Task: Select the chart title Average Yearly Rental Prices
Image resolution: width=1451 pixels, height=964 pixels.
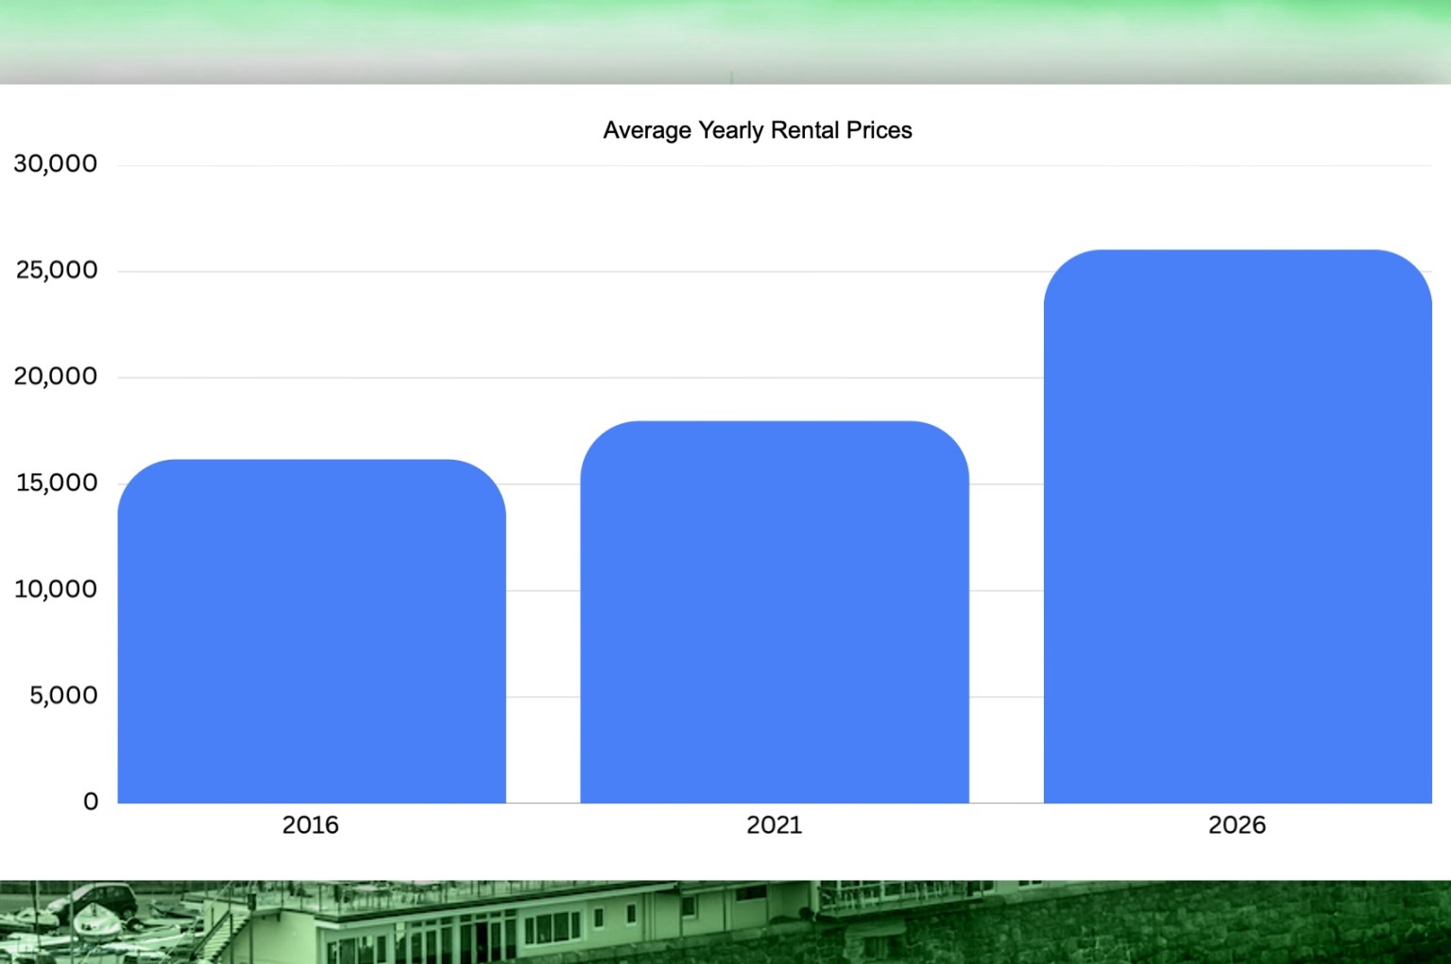Action: pos(758,130)
